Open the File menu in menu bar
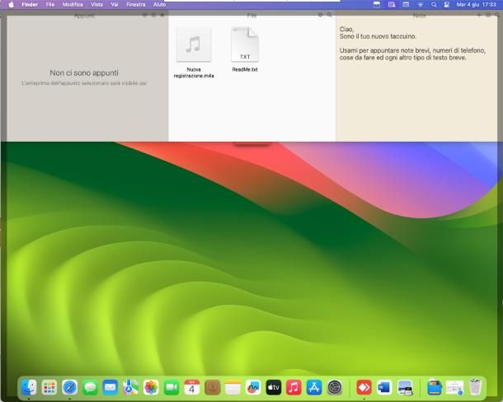Screen dimensions: 503x402 tap(50, 4)
